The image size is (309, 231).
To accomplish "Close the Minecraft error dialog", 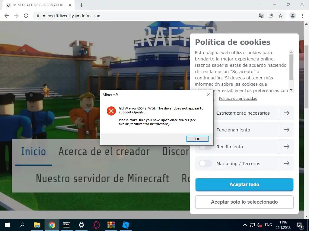I will coord(209,94).
